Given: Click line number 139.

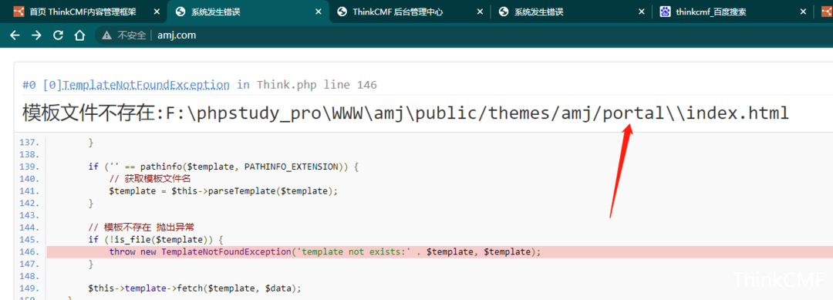Looking at the screenshot, I should (29, 167).
